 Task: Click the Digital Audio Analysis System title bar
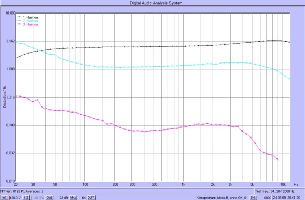[x=152, y=3]
